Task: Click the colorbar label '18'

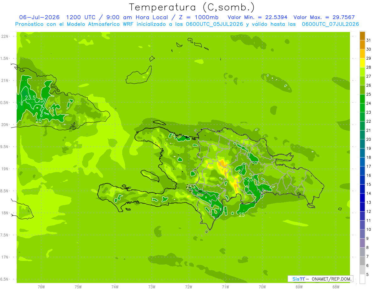Action: (x=369, y=157)
